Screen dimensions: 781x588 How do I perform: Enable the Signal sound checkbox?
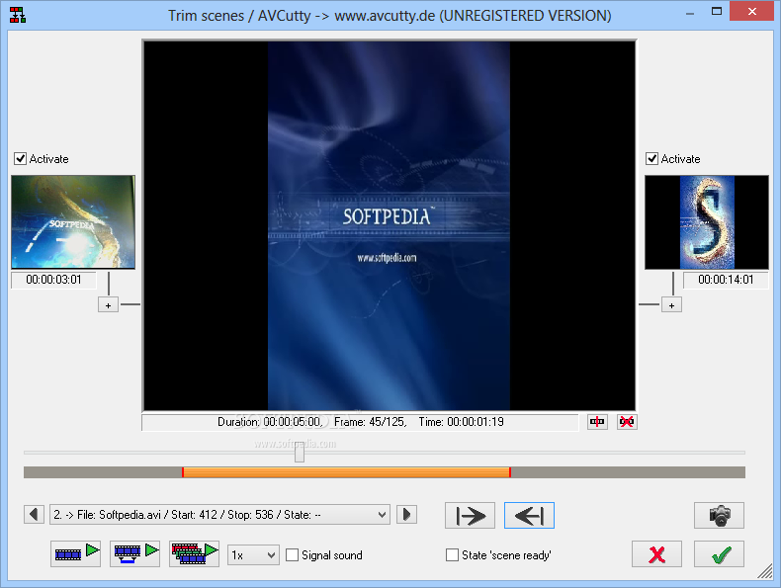pos(293,555)
